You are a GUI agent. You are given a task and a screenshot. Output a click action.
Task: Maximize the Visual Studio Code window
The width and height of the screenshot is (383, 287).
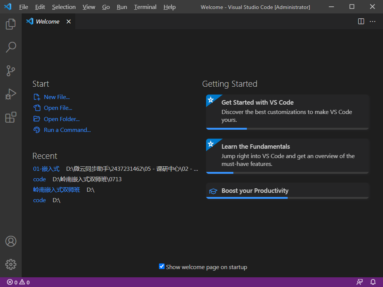tap(352, 7)
